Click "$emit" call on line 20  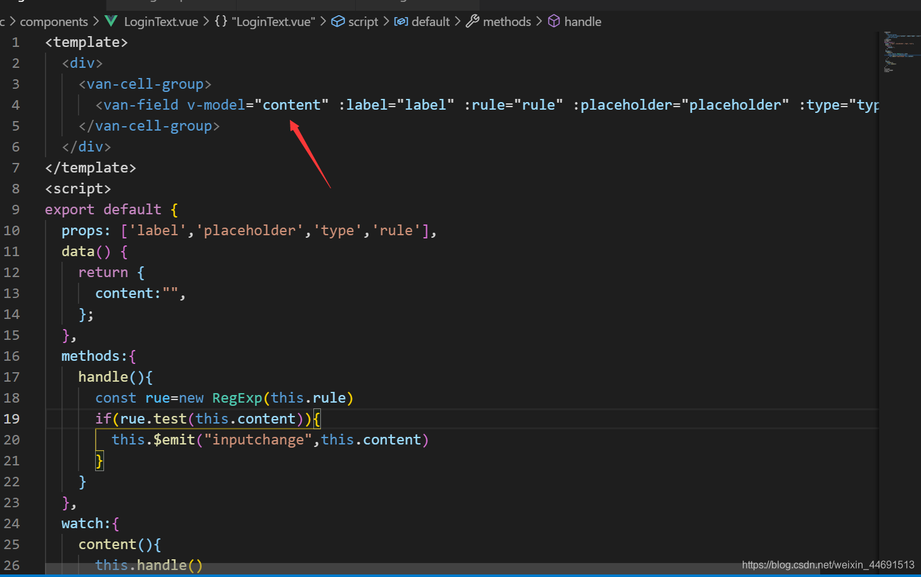(x=174, y=439)
